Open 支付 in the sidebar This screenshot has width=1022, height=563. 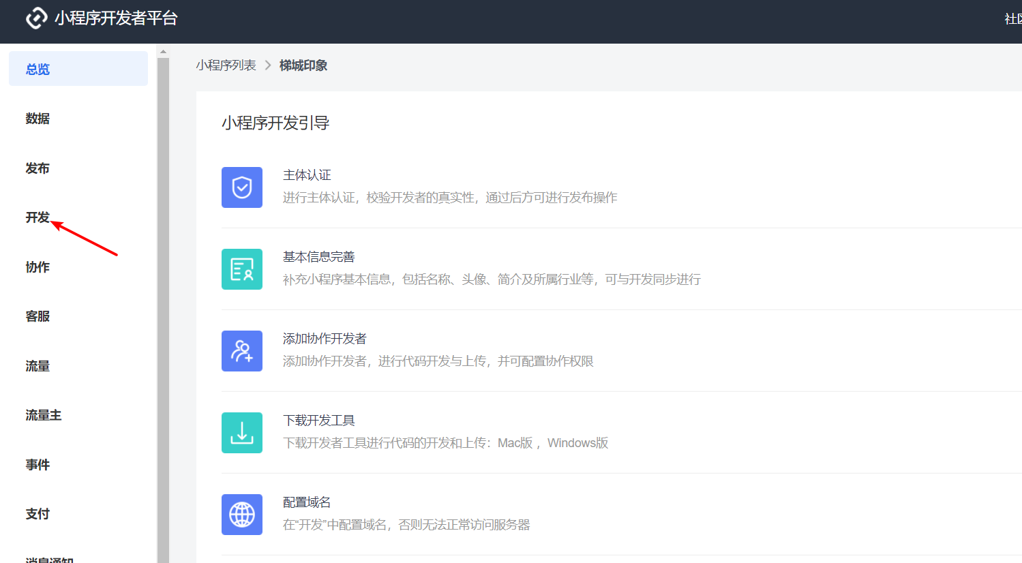[37, 514]
